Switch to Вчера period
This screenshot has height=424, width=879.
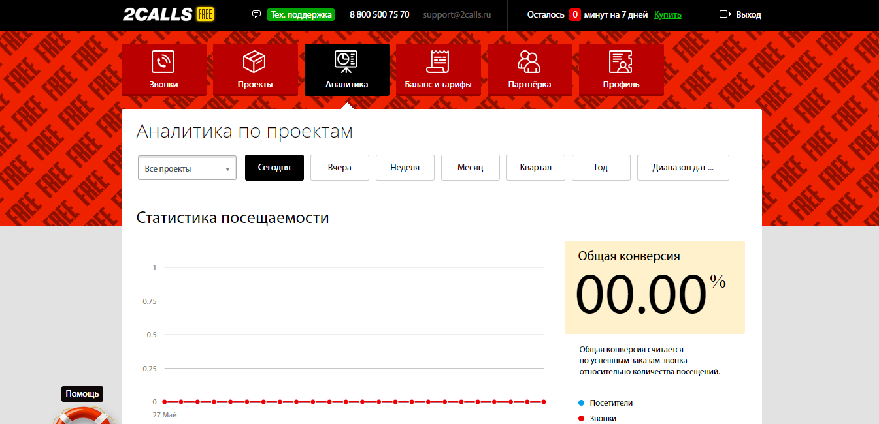click(x=339, y=168)
